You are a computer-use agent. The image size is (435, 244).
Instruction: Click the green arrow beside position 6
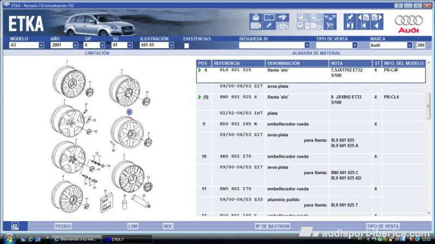coord(200,70)
